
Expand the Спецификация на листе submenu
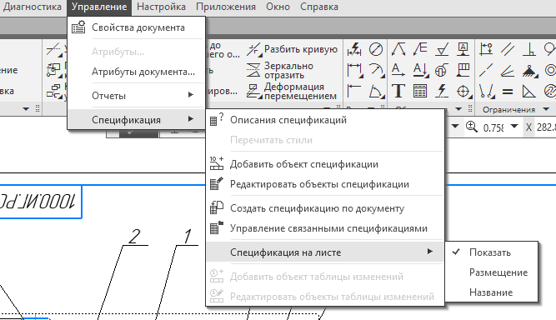click(325, 252)
